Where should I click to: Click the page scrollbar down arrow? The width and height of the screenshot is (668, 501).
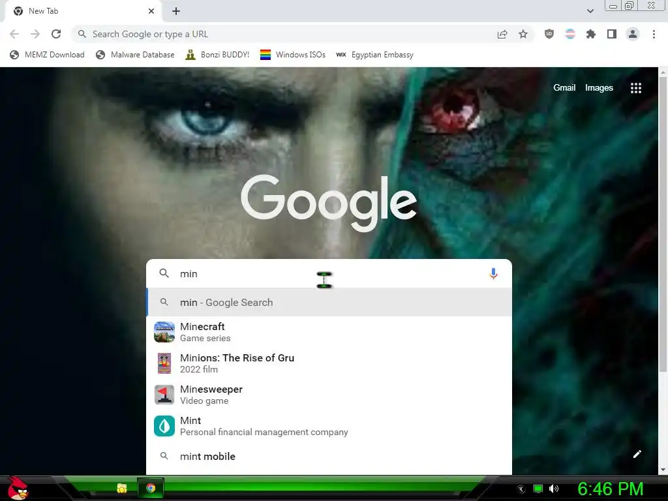[663, 470]
